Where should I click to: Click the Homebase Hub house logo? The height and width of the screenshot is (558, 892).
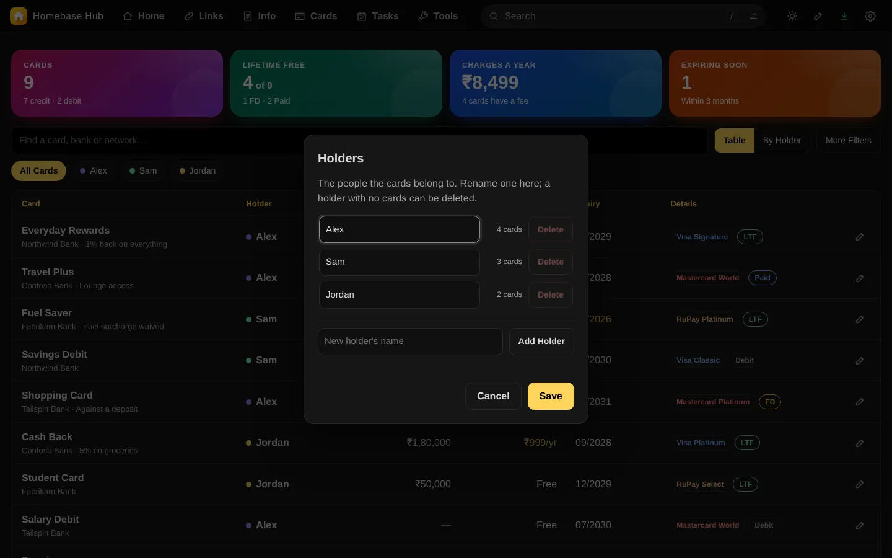(19, 16)
